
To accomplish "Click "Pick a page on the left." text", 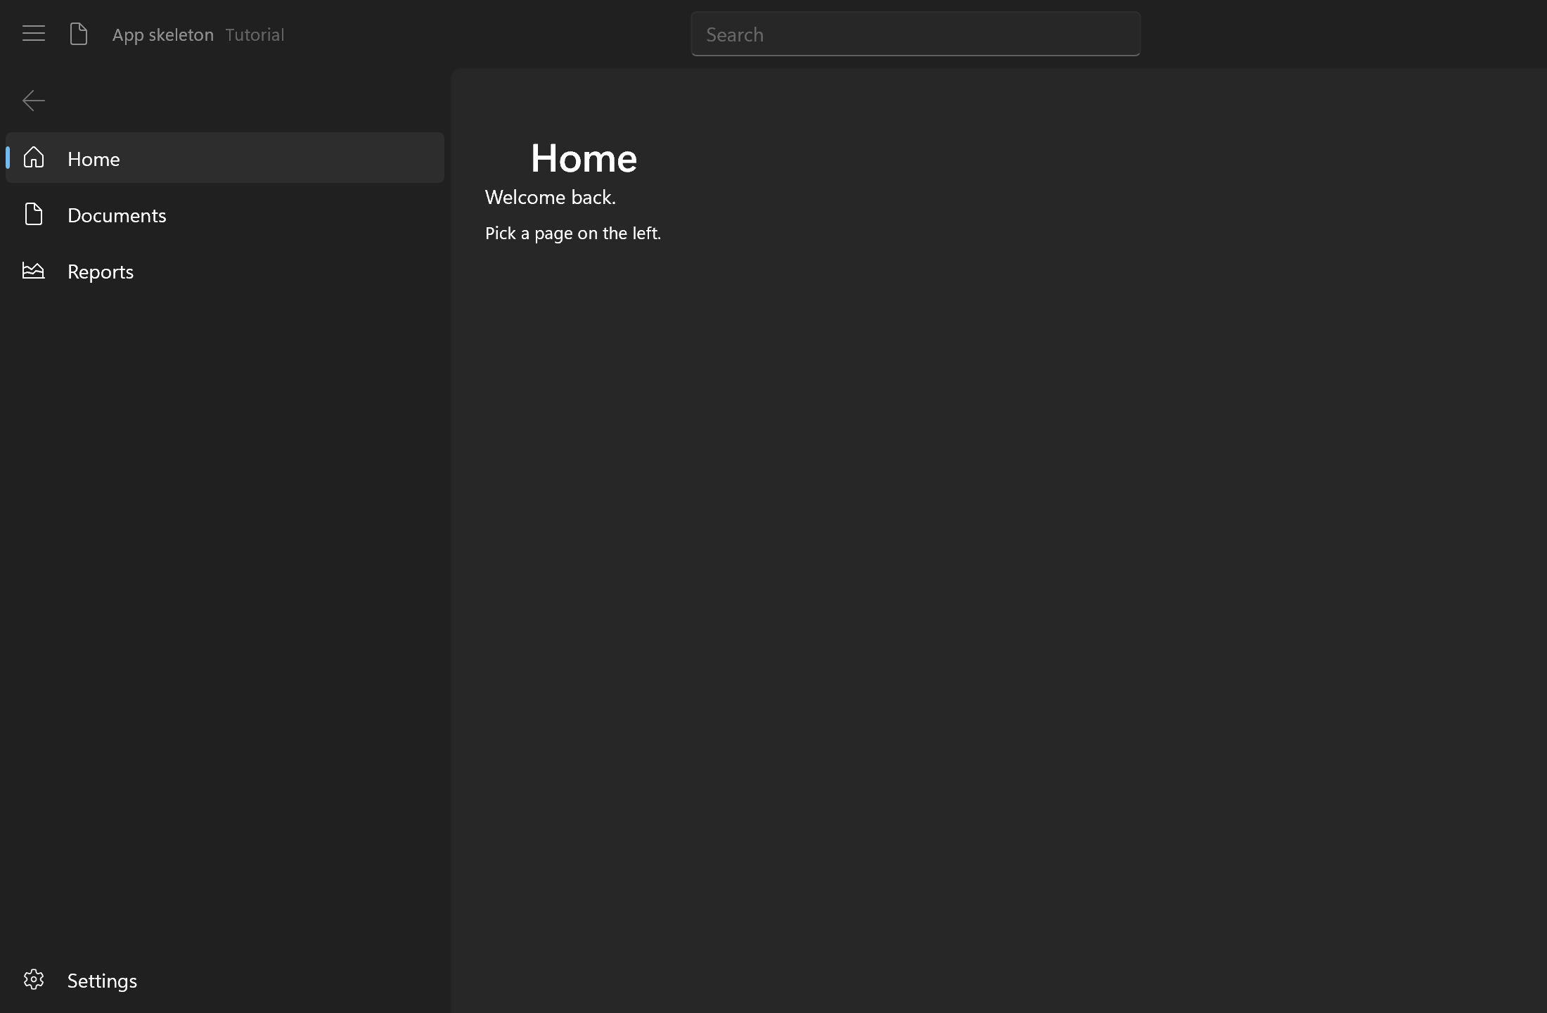I will coord(573,233).
